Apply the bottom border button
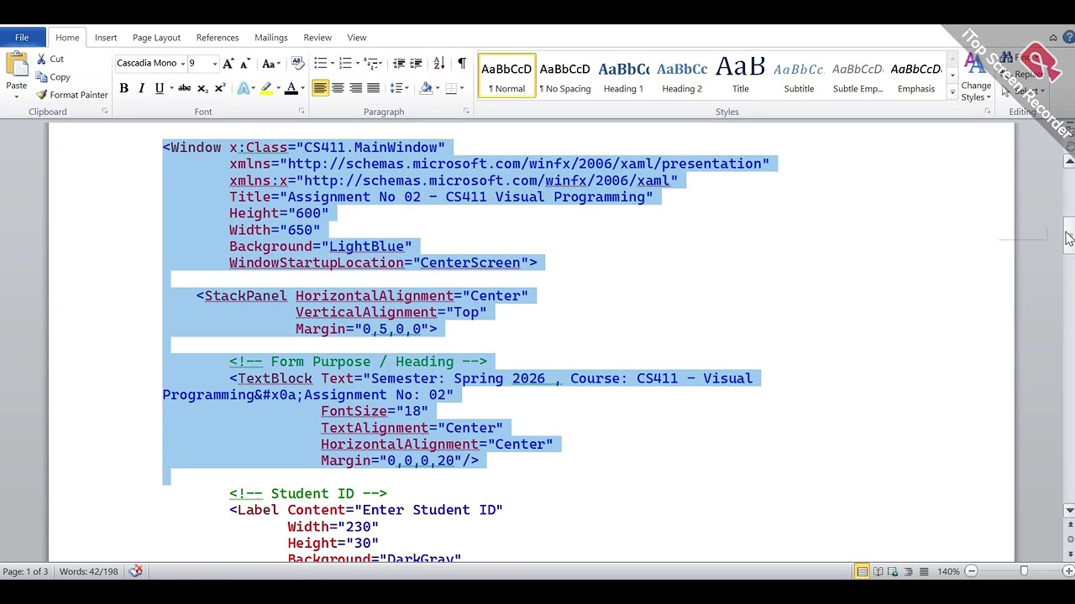The image size is (1075, 604). [451, 88]
